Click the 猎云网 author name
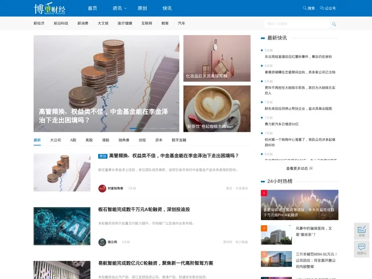This screenshot has width=372, height=279. point(113,242)
